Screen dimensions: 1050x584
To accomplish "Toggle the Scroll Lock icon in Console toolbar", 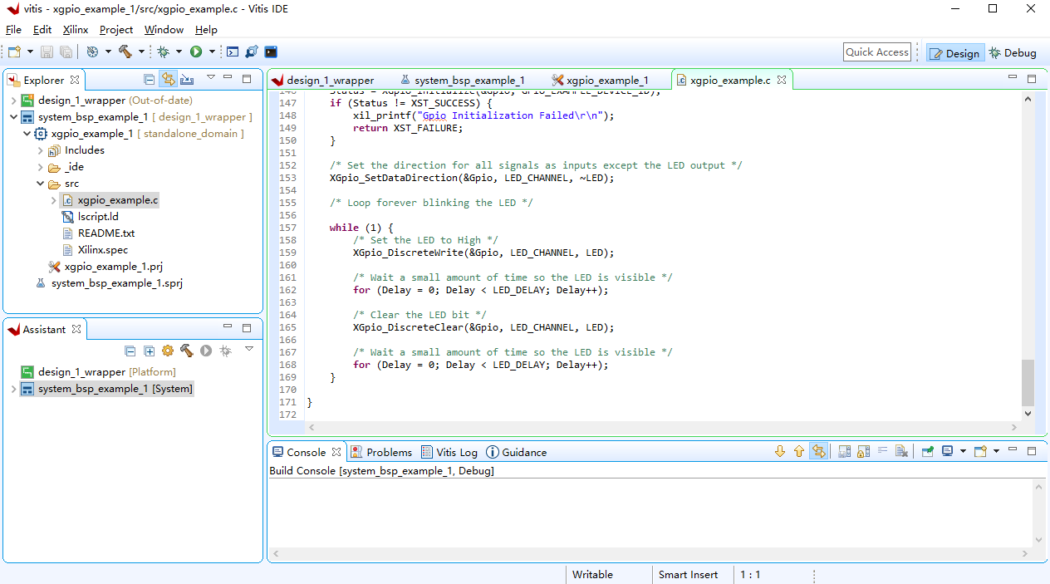I will 864,452.
